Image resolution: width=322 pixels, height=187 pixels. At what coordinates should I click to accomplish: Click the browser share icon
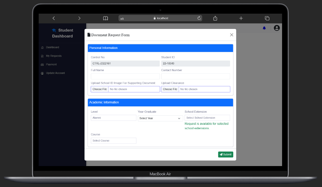[x=215, y=18]
